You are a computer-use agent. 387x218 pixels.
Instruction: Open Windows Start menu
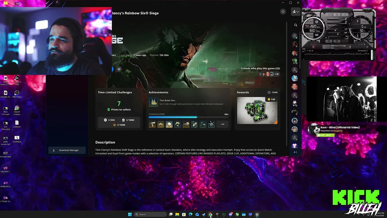130,214
